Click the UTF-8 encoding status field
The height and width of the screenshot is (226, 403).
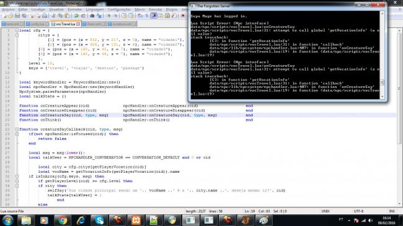[x=358, y=211]
